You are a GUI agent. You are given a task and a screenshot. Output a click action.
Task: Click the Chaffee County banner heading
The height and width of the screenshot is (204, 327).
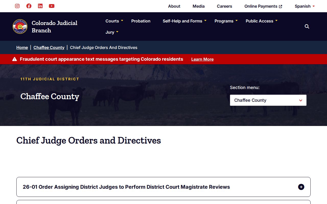click(50, 96)
